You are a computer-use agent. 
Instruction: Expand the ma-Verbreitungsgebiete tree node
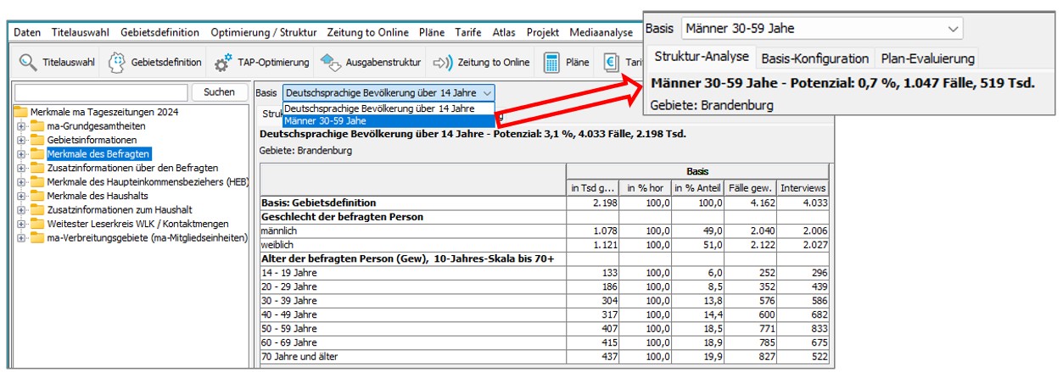pos(21,237)
